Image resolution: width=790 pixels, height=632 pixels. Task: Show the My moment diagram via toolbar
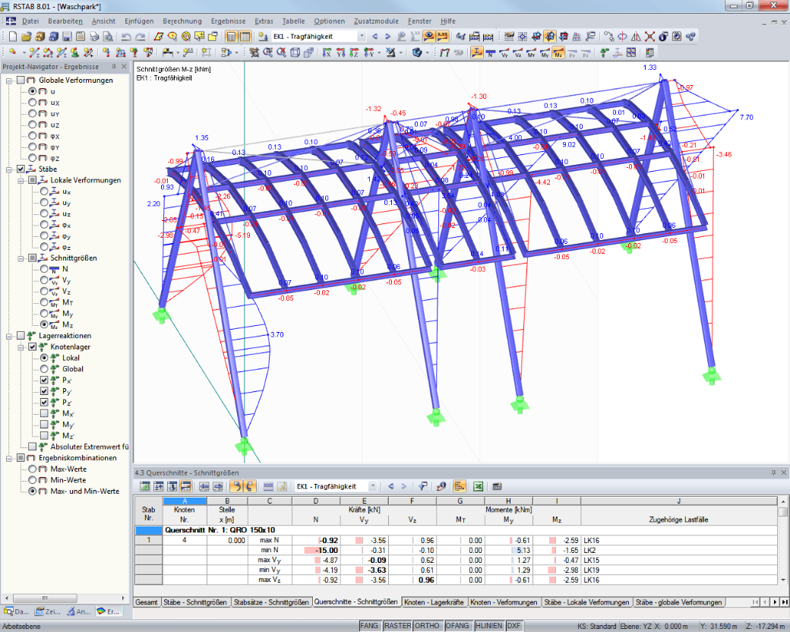[545, 52]
